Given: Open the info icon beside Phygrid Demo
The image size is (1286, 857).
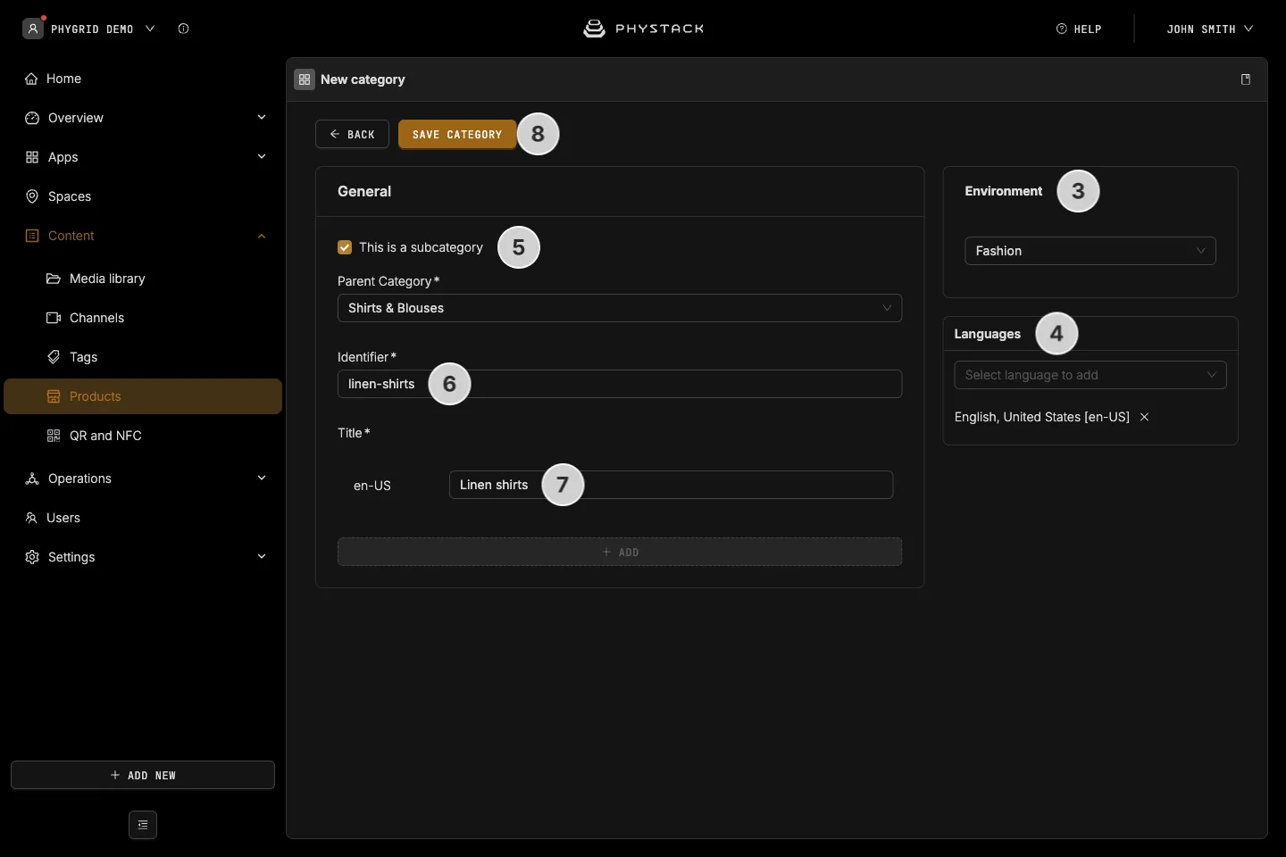Looking at the screenshot, I should pyautogui.click(x=183, y=29).
